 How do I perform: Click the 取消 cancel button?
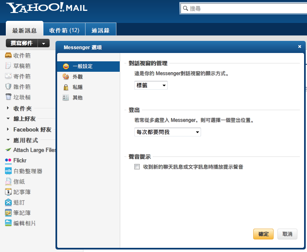click(x=287, y=234)
